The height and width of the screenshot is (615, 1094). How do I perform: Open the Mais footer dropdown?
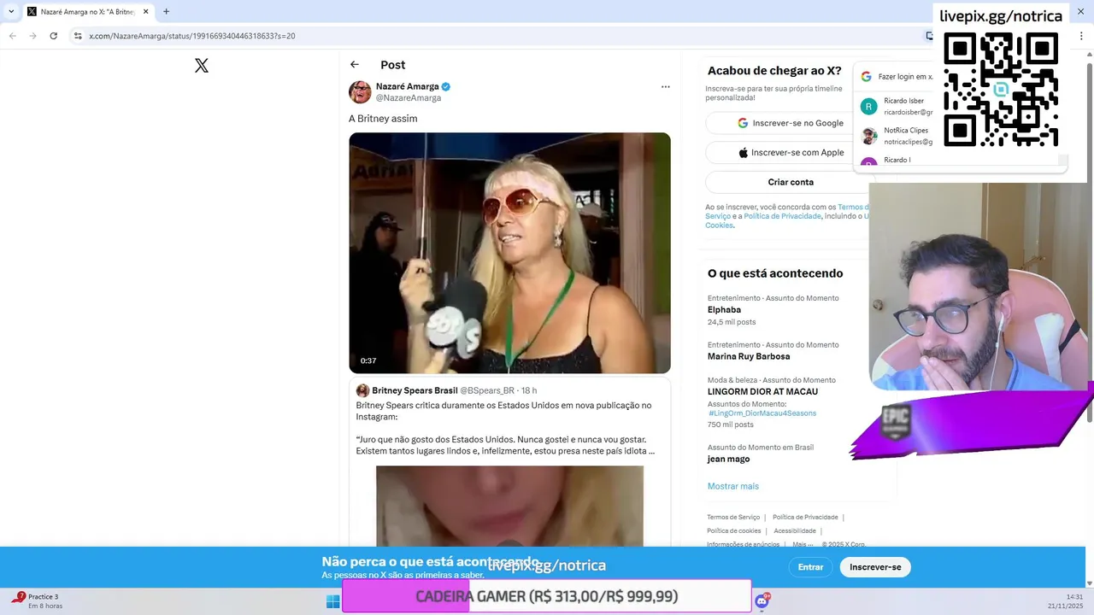click(x=802, y=544)
